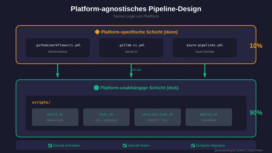Open the deploy.sh Kubernetes tile
This screenshot has height=153, width=272.
[209, 117]
